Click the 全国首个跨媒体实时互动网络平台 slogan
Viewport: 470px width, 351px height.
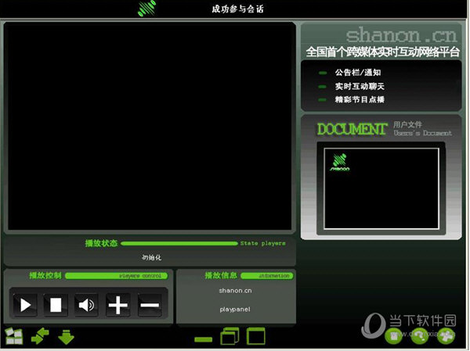(x=383, y=52)
